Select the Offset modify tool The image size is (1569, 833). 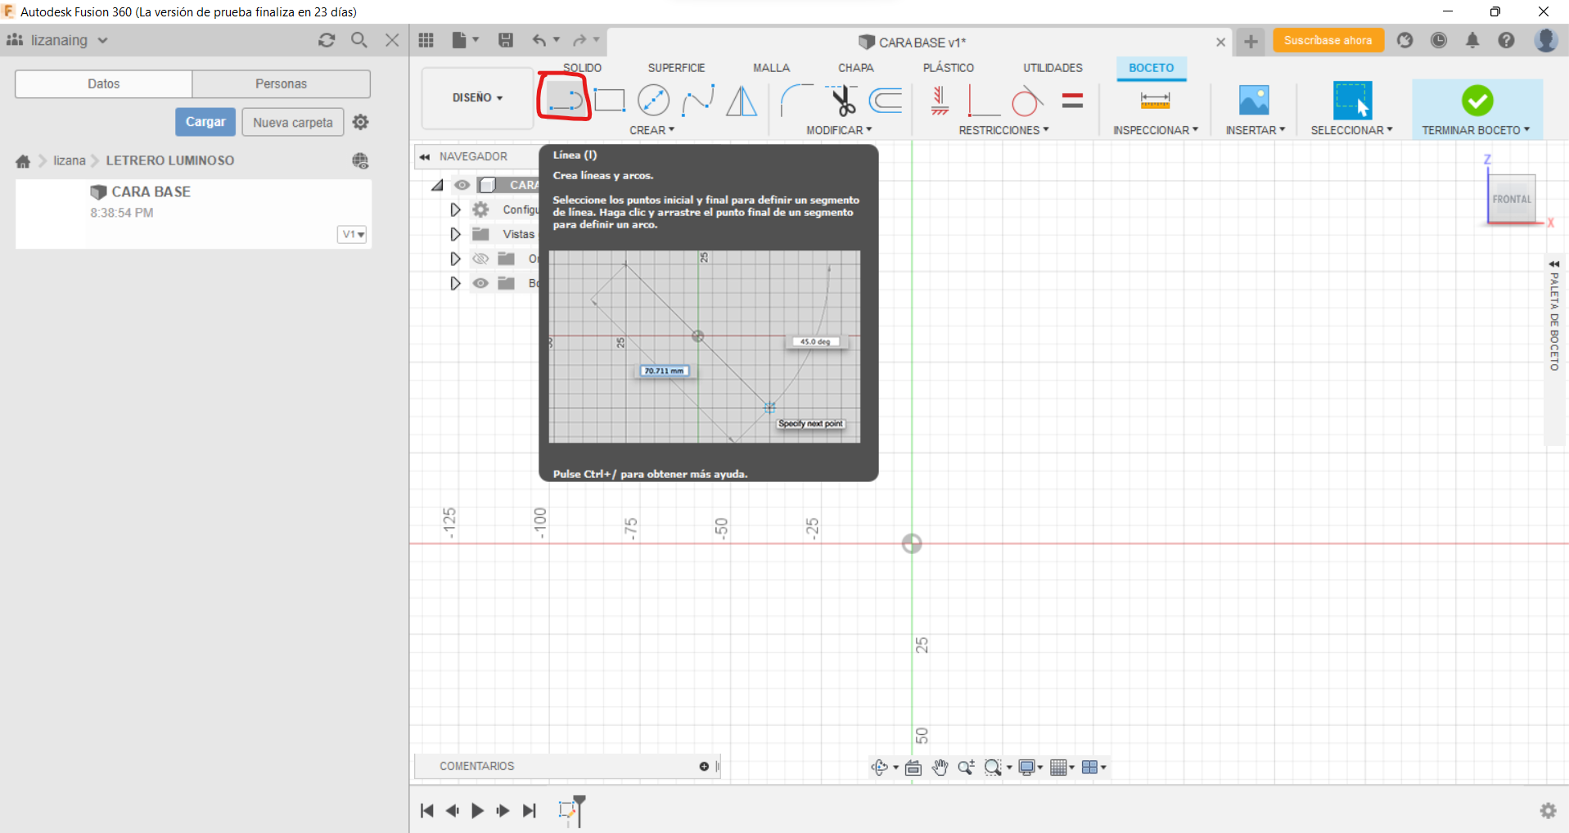(886, 101)
